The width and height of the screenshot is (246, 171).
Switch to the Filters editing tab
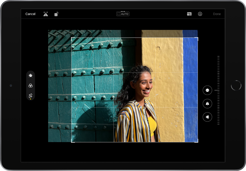[30, 86]
